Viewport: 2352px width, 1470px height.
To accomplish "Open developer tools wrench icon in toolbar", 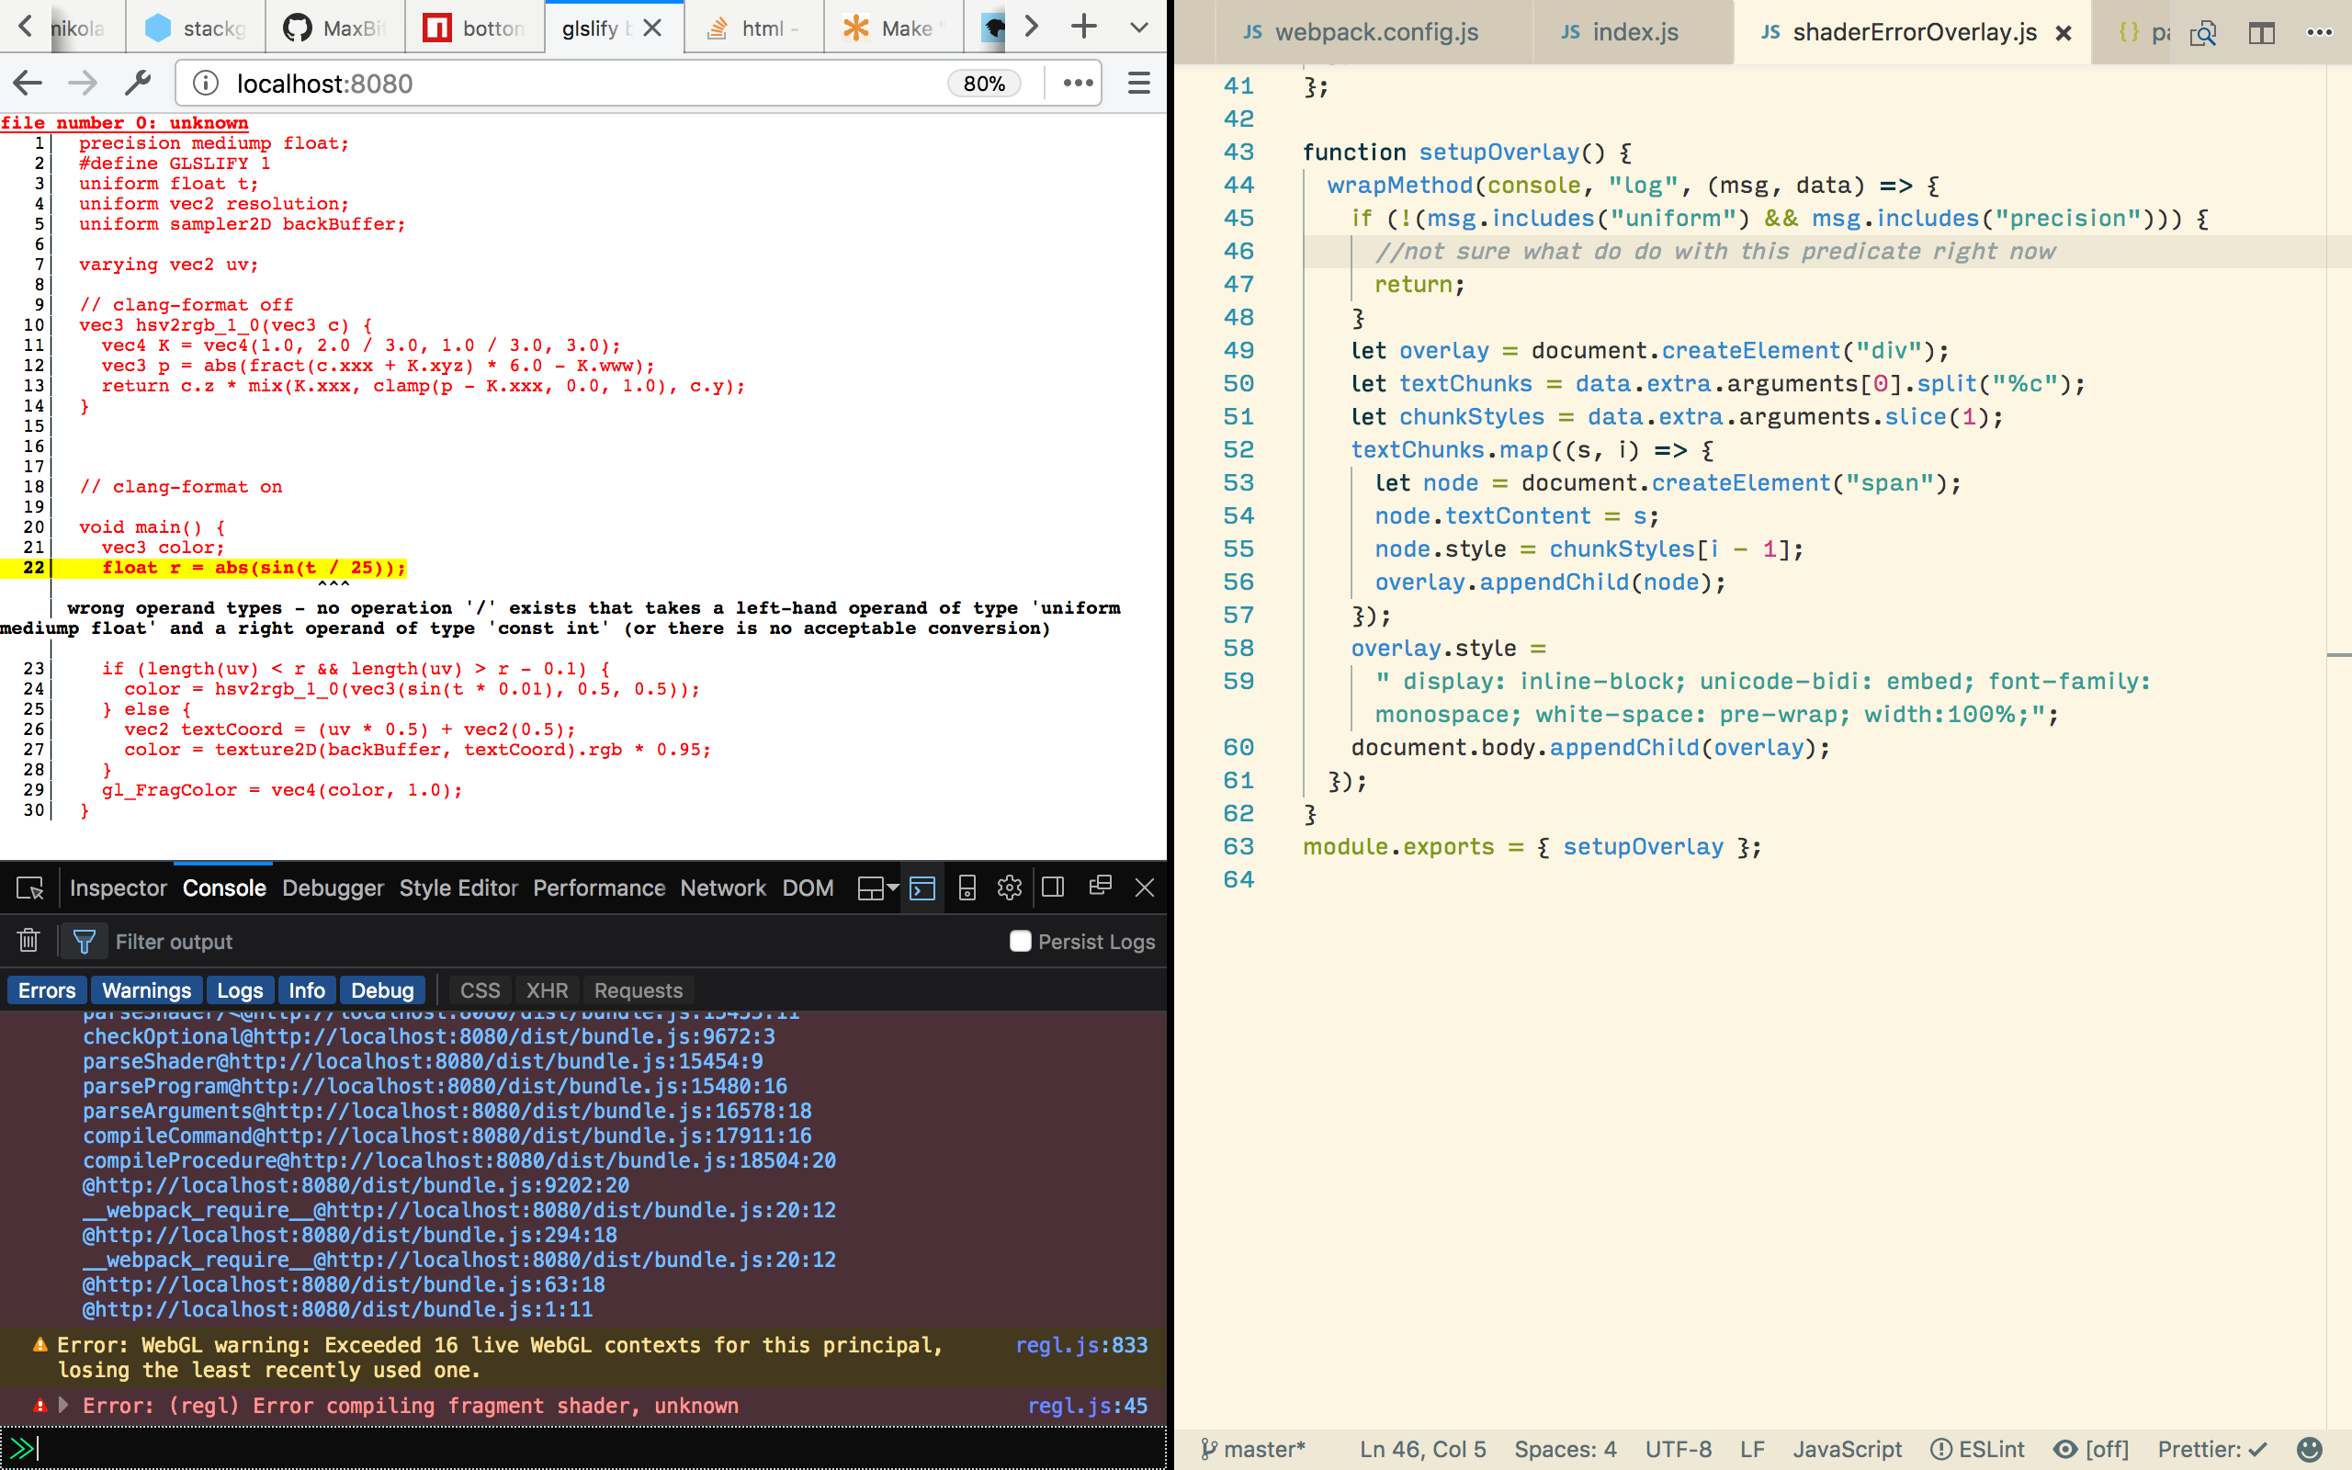I will [x=137, y=84].
